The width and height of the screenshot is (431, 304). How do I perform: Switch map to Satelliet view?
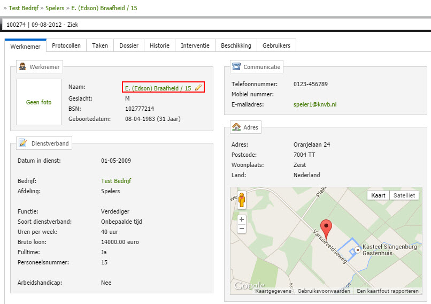coord(404,195)
